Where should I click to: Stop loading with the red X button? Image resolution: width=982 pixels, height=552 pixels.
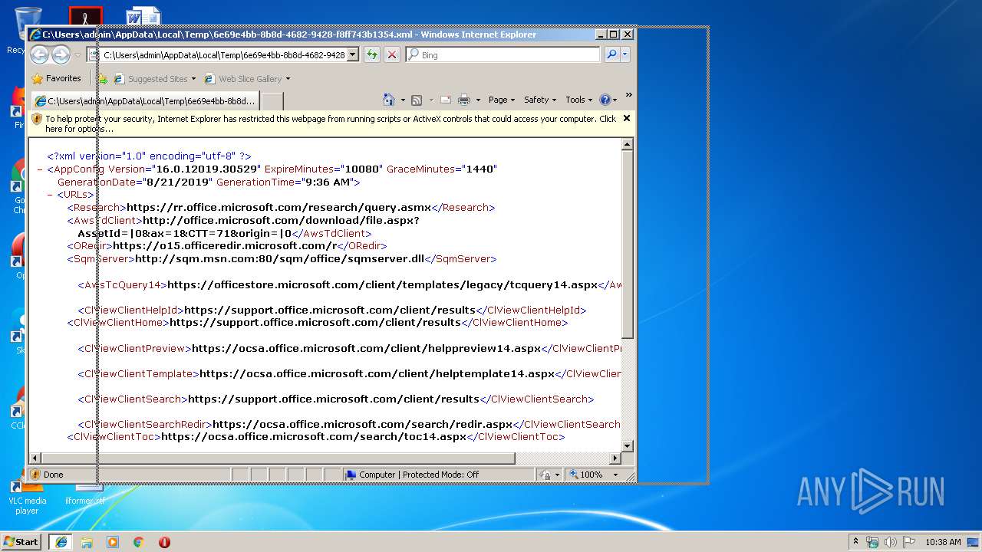392,54
